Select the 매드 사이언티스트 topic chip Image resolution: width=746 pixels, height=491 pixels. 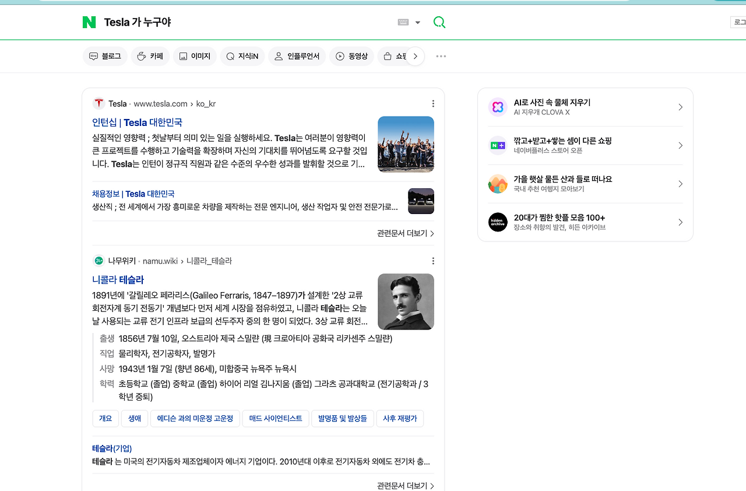pyautogui.click(x=275, y=418)
